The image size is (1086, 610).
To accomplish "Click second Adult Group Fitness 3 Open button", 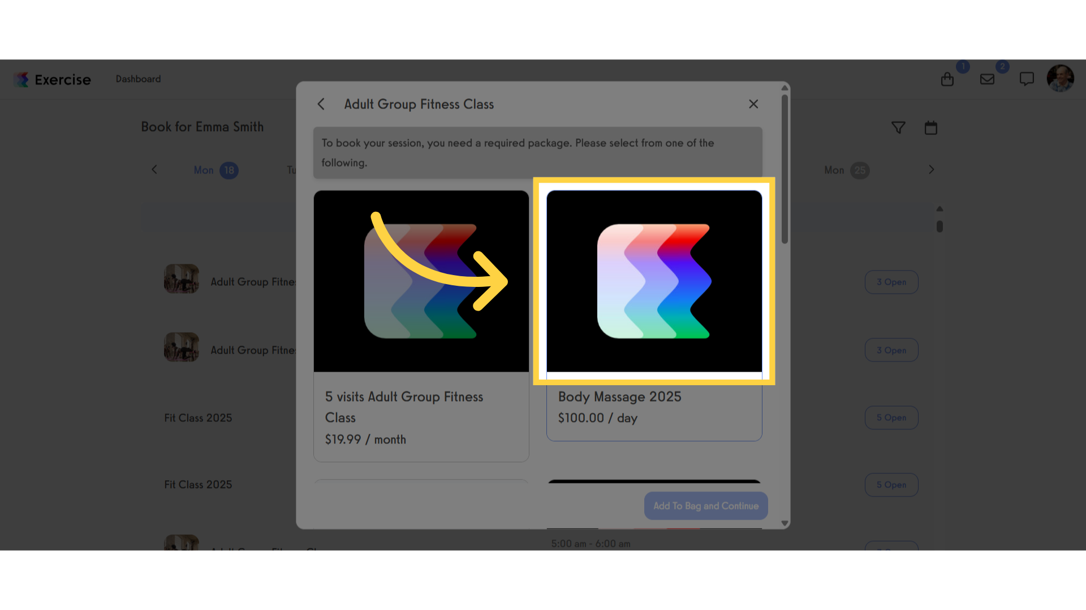I will click(x=891, y=350).
